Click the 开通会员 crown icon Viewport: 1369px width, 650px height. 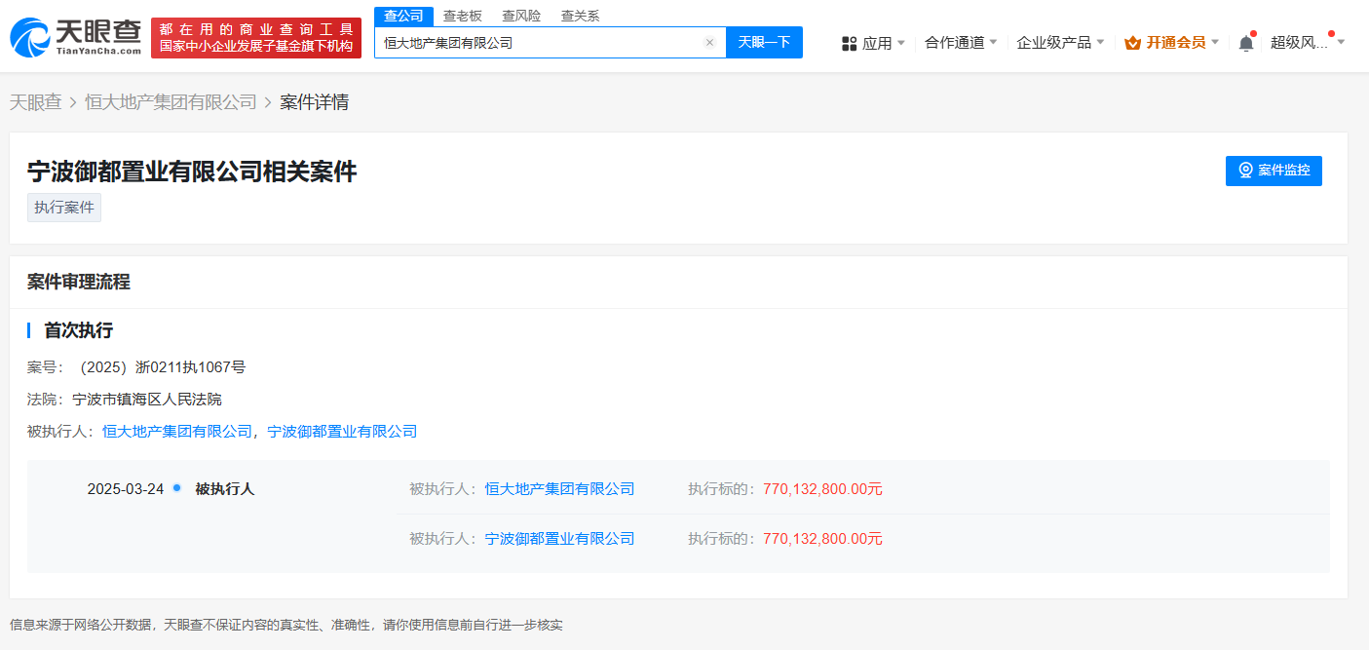1132,43
